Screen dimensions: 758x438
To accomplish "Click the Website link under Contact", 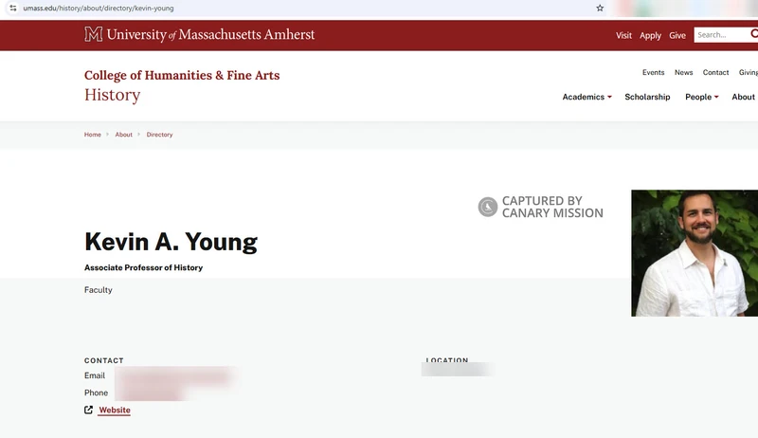I will (115, 410).
